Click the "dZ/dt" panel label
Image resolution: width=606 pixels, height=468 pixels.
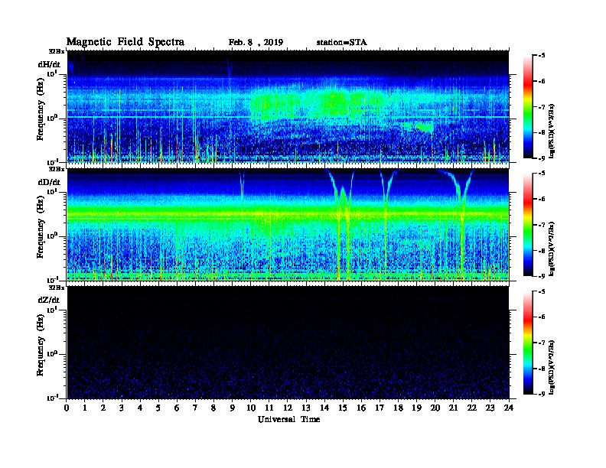49,300
